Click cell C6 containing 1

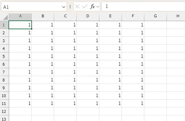(65, 64)
